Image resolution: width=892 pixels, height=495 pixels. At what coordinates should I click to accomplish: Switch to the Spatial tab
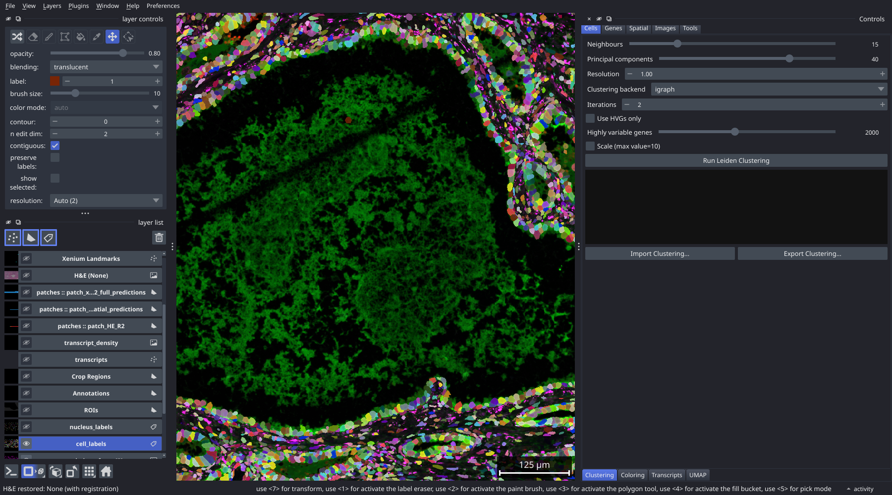point(638,28)
